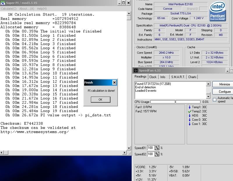Open the S.M.A.R.T. tab in SpeedFan
The image size is (233, 181).
tap(178, 77)
